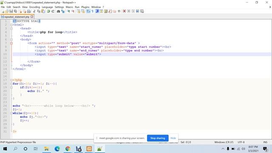The width and height of the screenshot is (272, 153).
Task: Open the Document Map panel icon
Action: (105, 11)
